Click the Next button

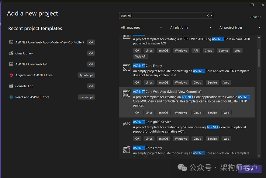tap(250, 169)
